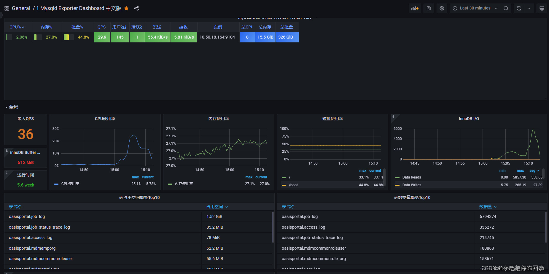Sort by 磁盘% column header
549x274 pixels.
point(77,27)
